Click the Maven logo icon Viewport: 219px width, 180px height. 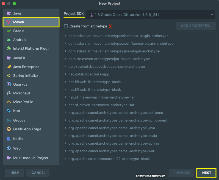(9, 22)
